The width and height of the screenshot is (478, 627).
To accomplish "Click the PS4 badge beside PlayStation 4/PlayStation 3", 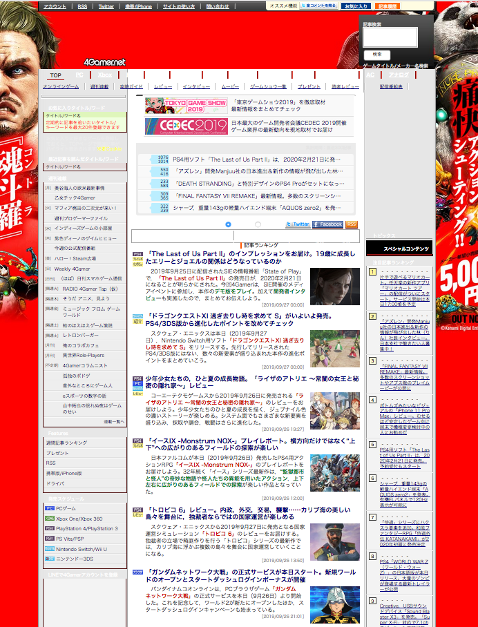I will tap(50, 528).
